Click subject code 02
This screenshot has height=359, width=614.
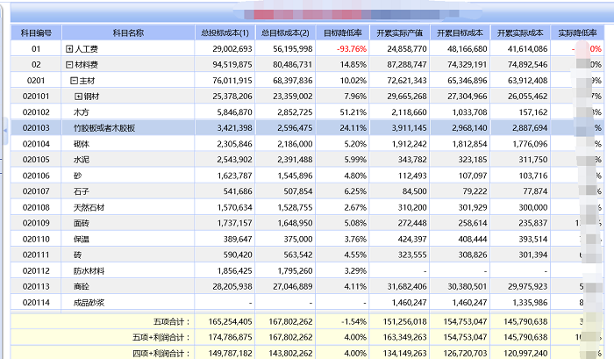point(36,65)
